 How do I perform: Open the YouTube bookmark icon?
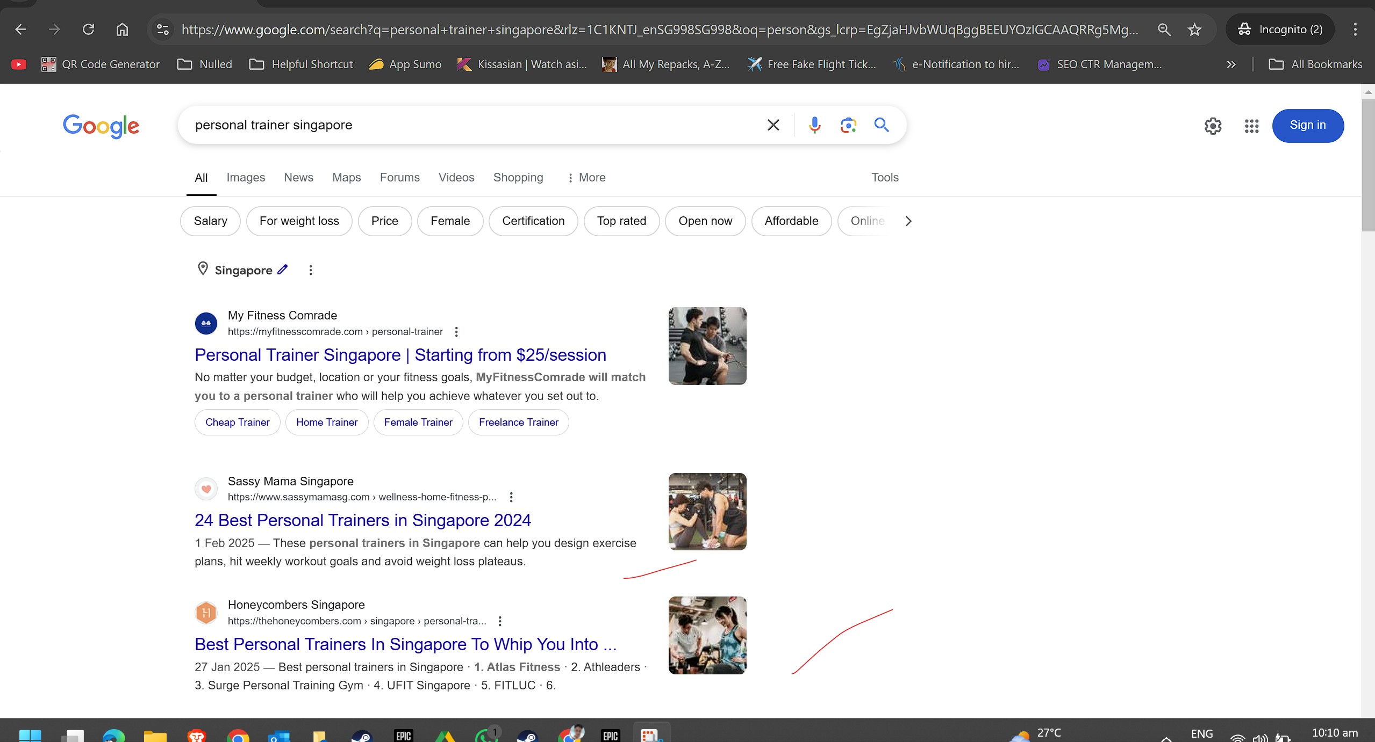coord(19,64)
